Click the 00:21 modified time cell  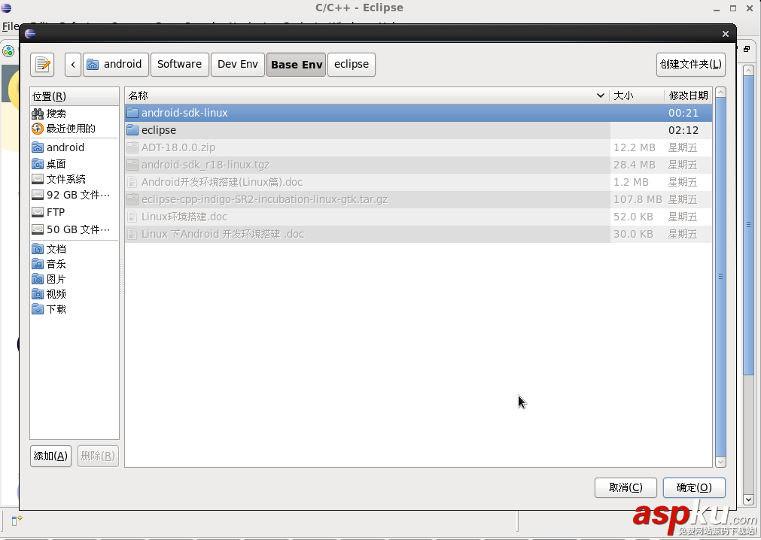tap(683, 113)
